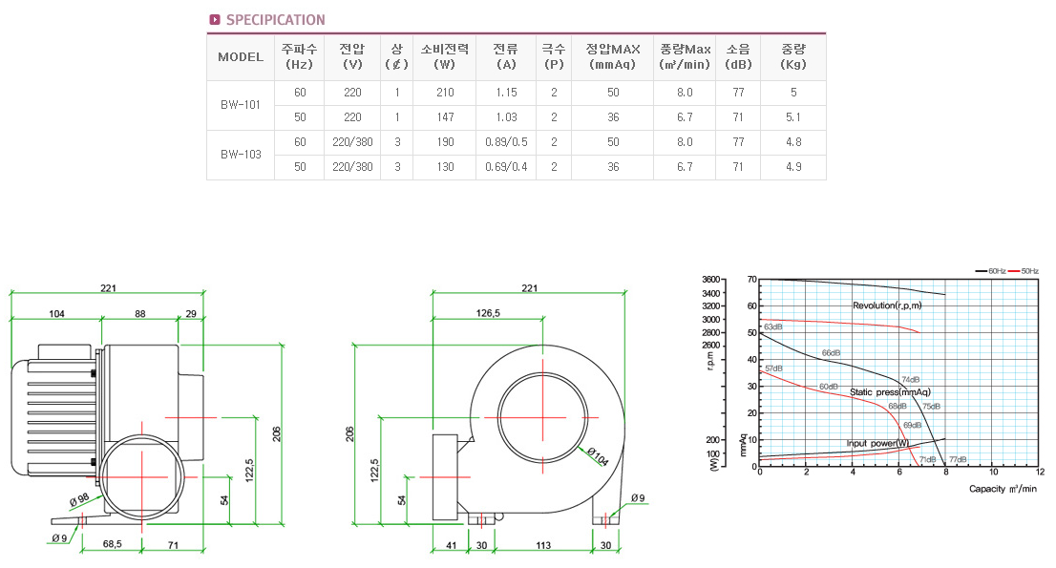Screen dimensions: 1056x568
Task: Click the Ø98 inlet diameter label
Action: (x=80, y=499)
